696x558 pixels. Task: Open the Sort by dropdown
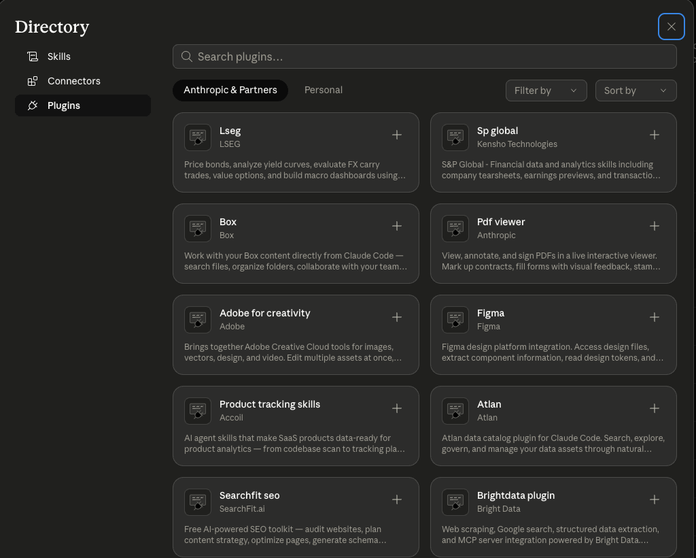point(636,91)
